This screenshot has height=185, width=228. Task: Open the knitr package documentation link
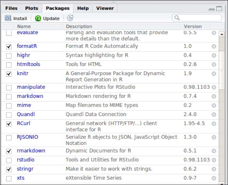pyautogui.click(x=23, y=73)
